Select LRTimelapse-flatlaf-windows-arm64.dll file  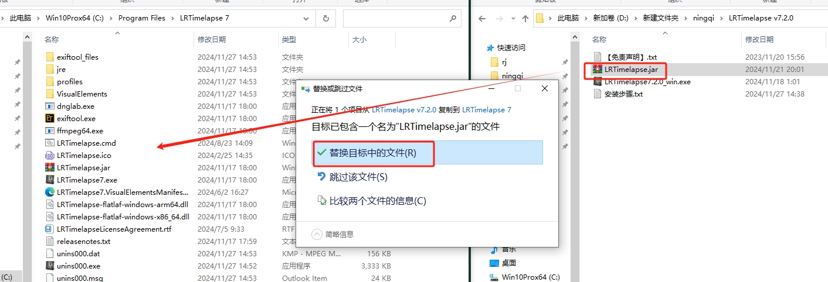point(123,204)
